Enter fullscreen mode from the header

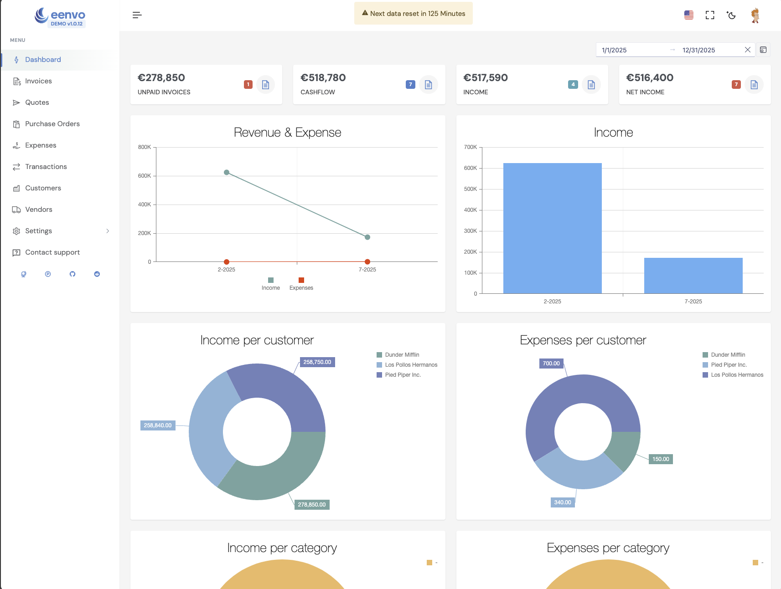coord(710,15)
